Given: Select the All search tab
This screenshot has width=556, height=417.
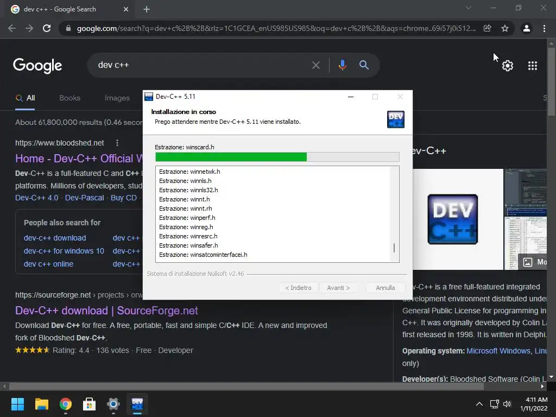Looking at the screenshot, I should 25,98.
